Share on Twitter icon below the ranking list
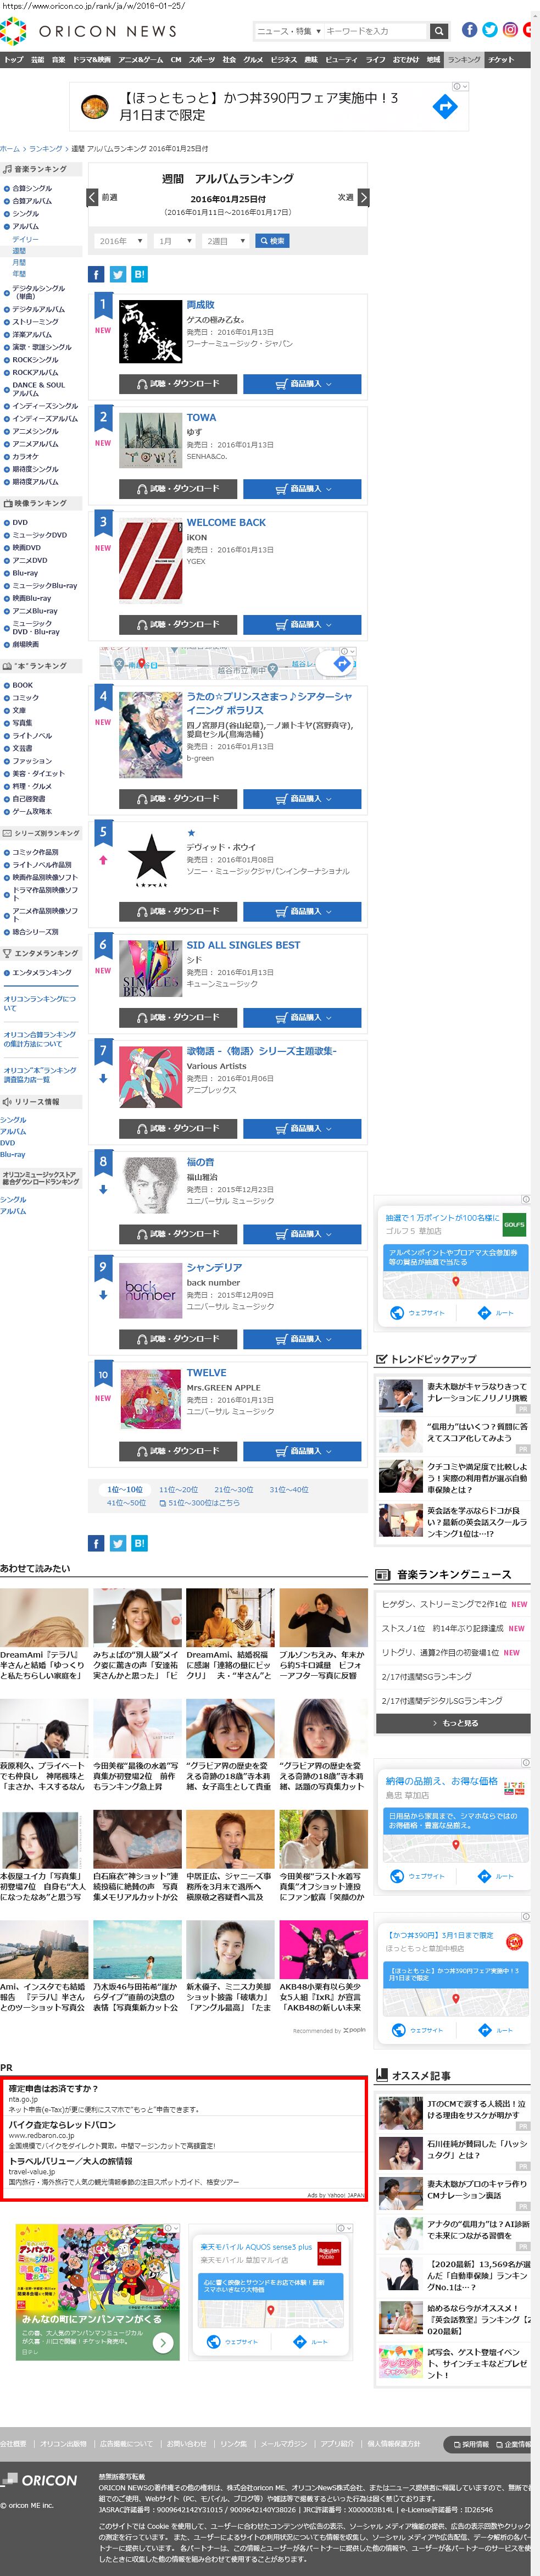The height and width of the screenshot is (2576, 540). pyautogui.click(x=118, y=1543)
